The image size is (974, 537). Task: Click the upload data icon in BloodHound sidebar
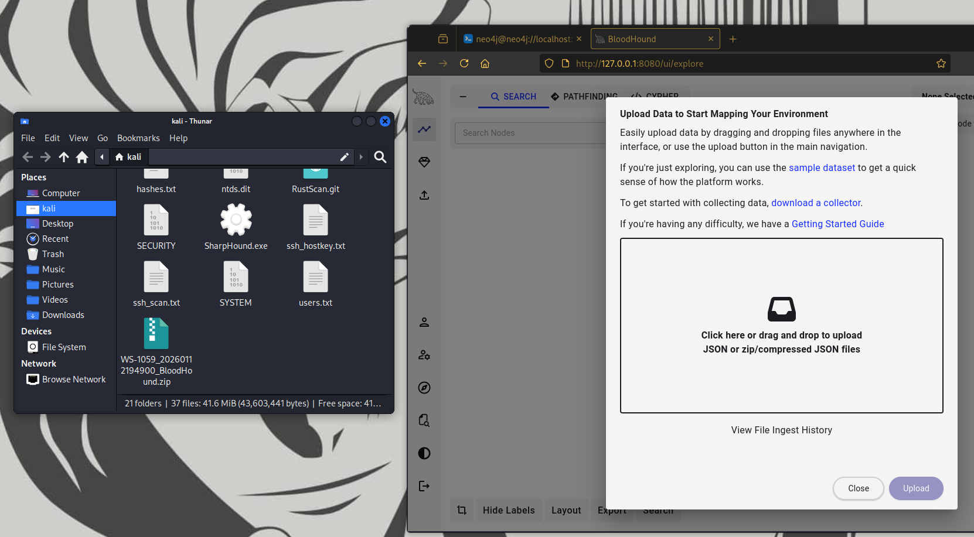[424, 195]
